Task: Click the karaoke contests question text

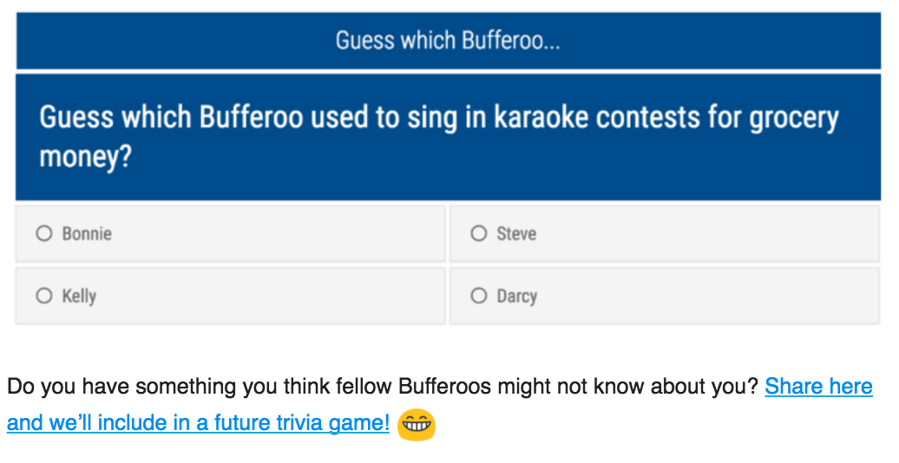Action: (x=439, y=136)
